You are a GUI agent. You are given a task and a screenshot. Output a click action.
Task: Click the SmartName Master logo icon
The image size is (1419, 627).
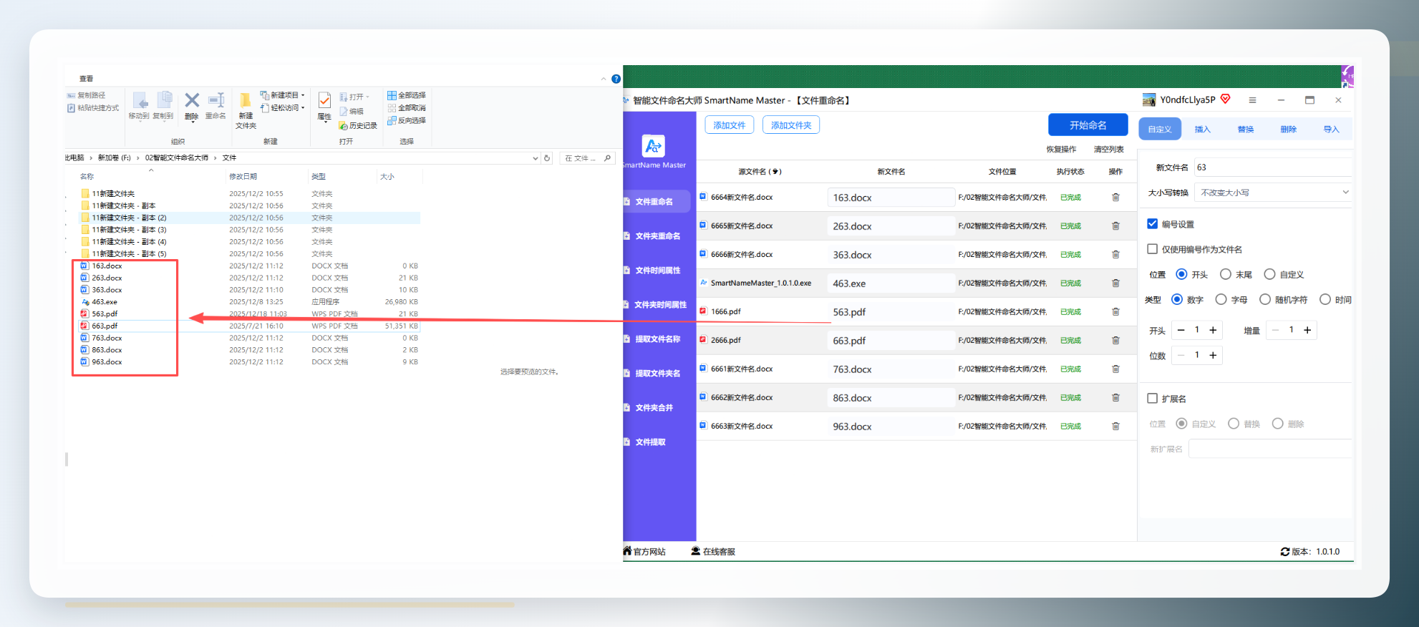click(x=653, y=146)
